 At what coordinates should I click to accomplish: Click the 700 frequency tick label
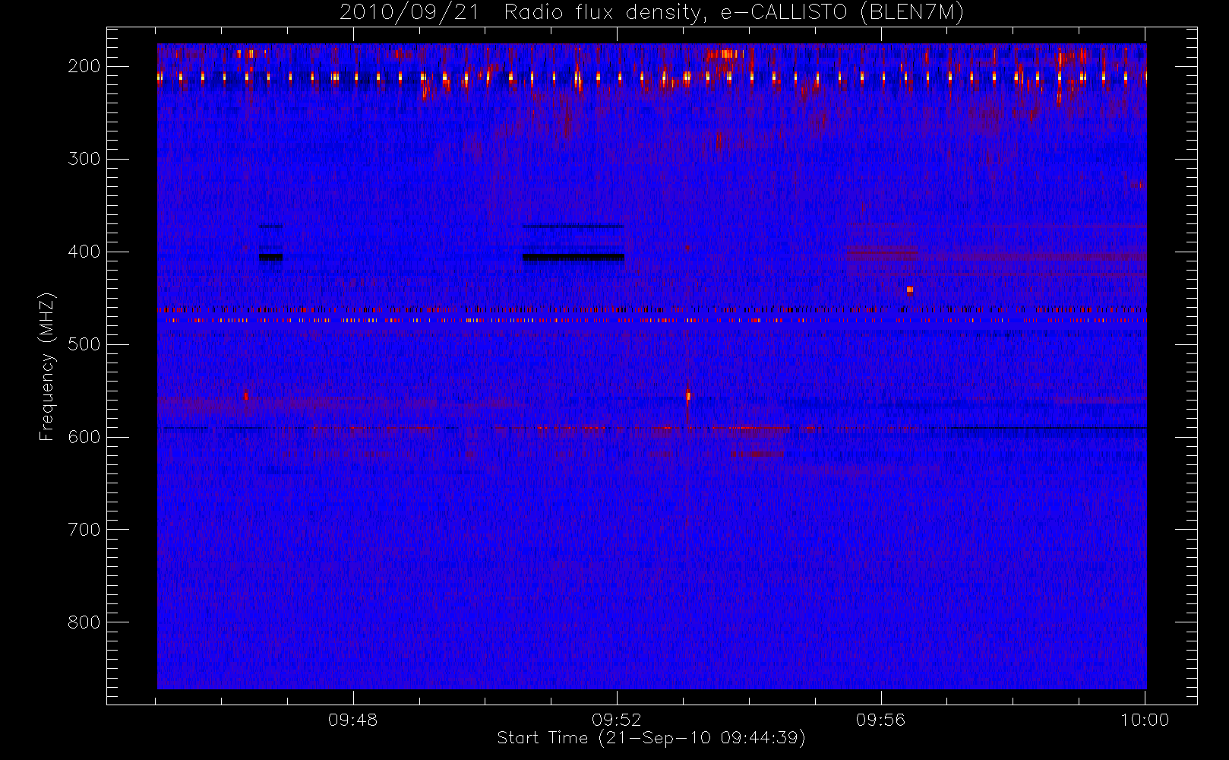click(x=84, y=530)
